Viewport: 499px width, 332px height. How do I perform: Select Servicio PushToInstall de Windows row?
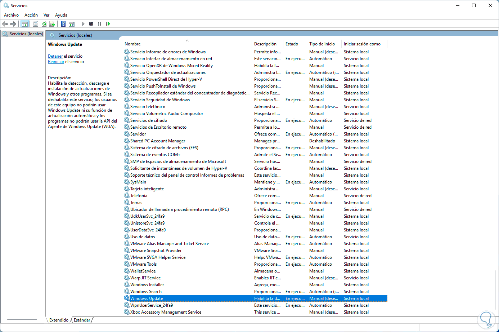[x=255, y=86]
